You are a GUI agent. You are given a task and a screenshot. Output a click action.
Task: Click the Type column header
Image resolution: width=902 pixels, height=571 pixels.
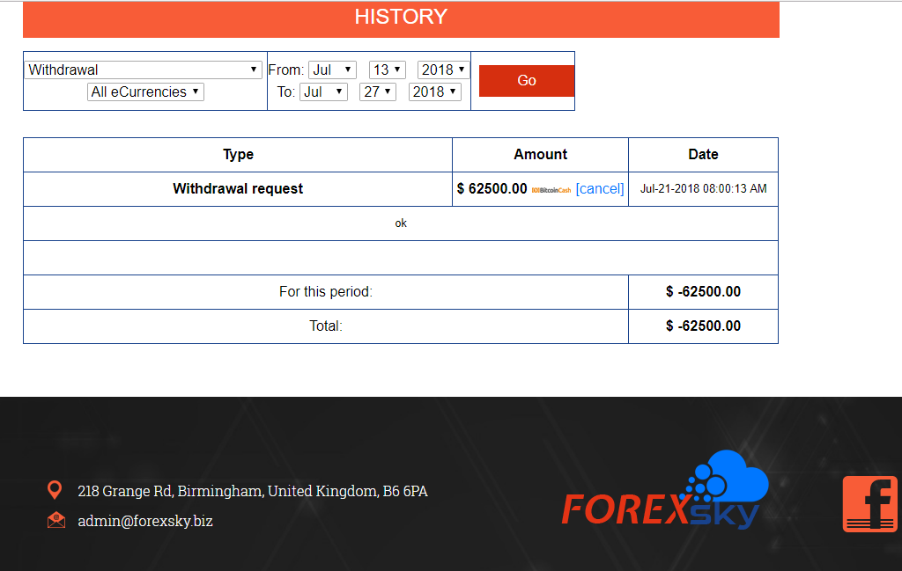[x=238, y=154]
